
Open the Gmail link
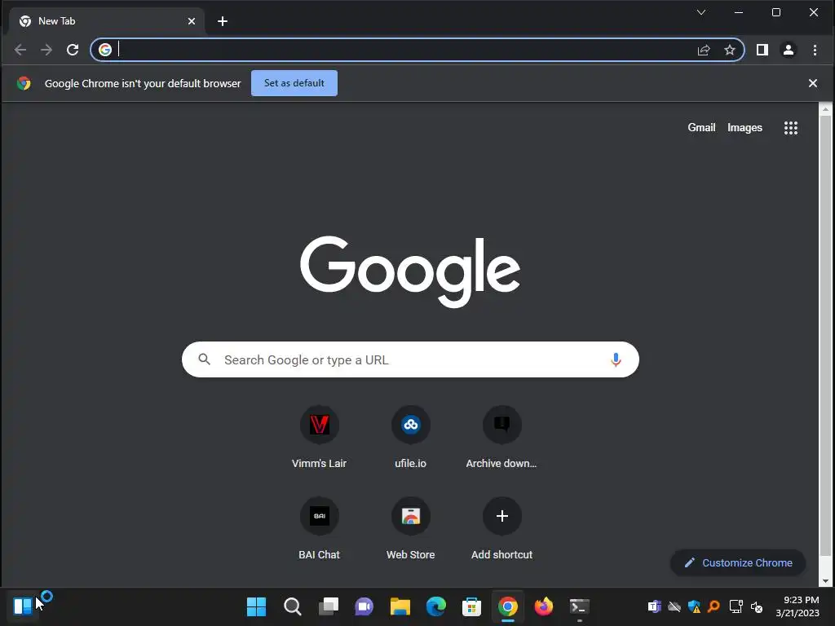tap(701, 128)
